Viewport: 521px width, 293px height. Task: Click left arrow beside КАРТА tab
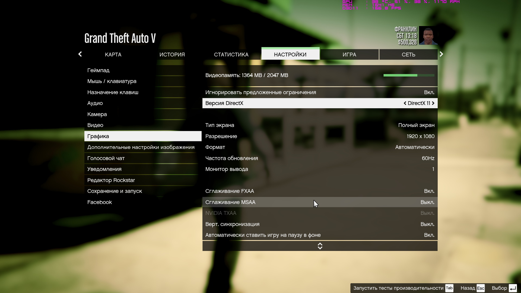click(80, 54)
